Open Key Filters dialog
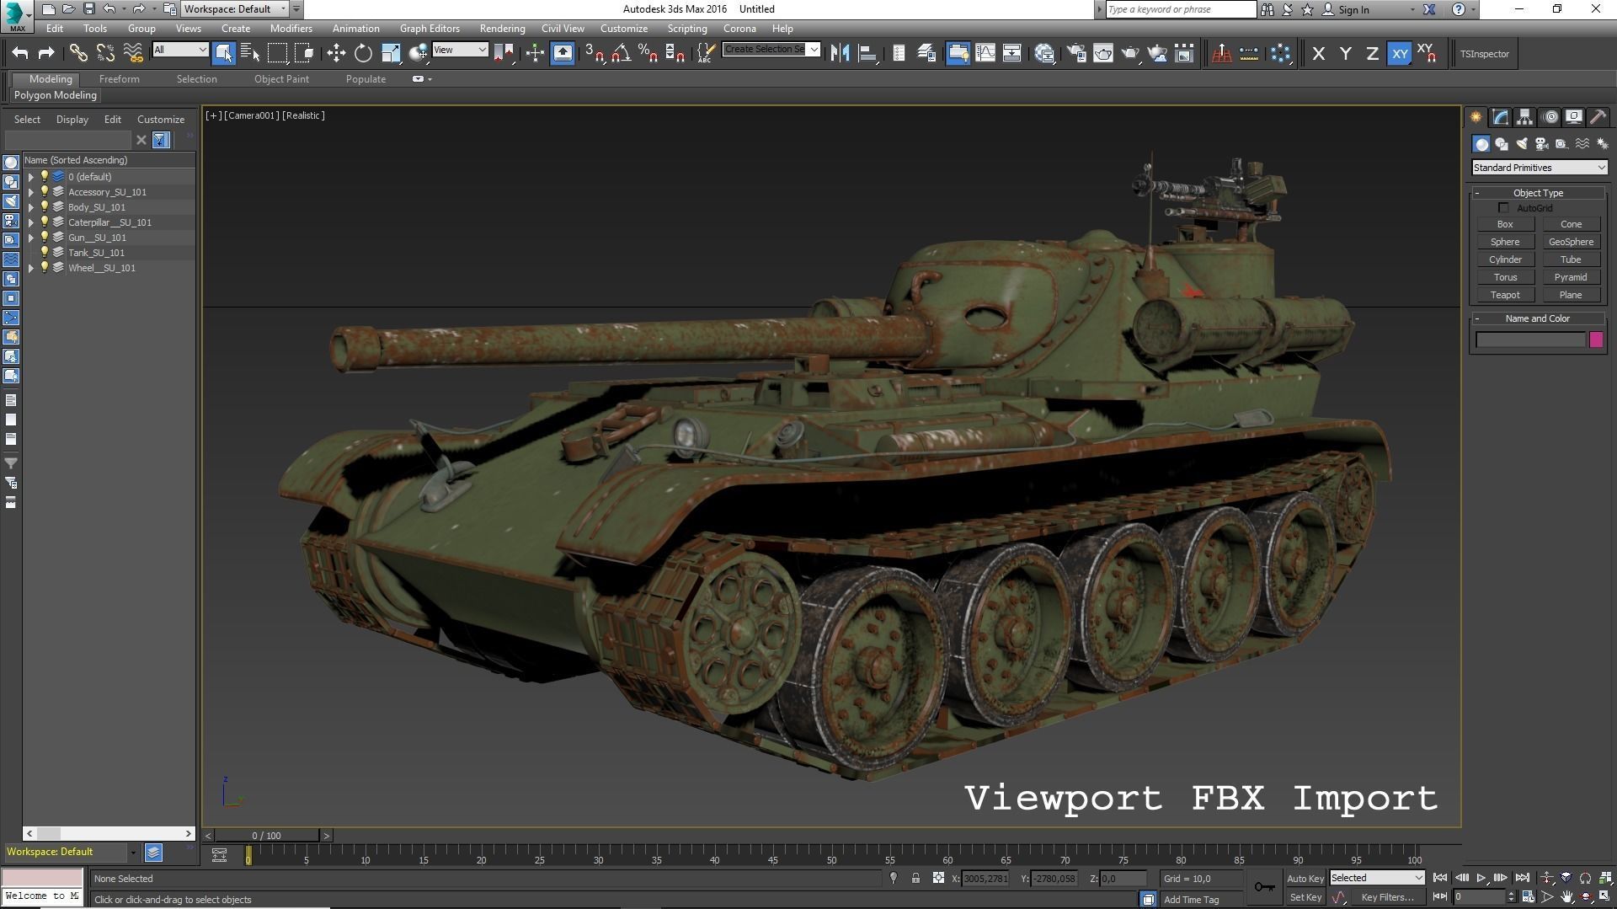The height and width of the screenshot is (909, 1617). [1387, 897]
